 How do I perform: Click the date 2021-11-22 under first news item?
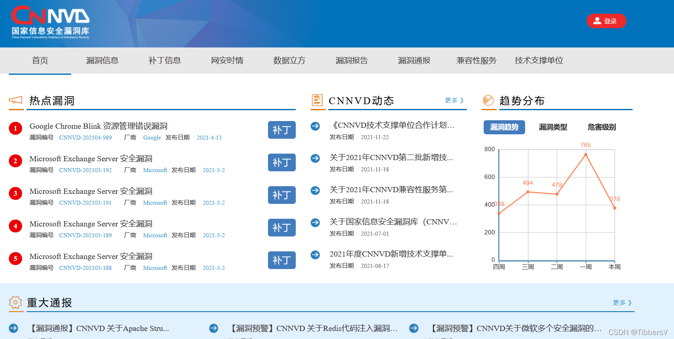coord(375,137)
